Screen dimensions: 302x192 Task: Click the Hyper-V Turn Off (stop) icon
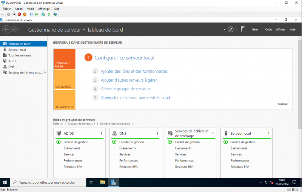coord(14,14)
